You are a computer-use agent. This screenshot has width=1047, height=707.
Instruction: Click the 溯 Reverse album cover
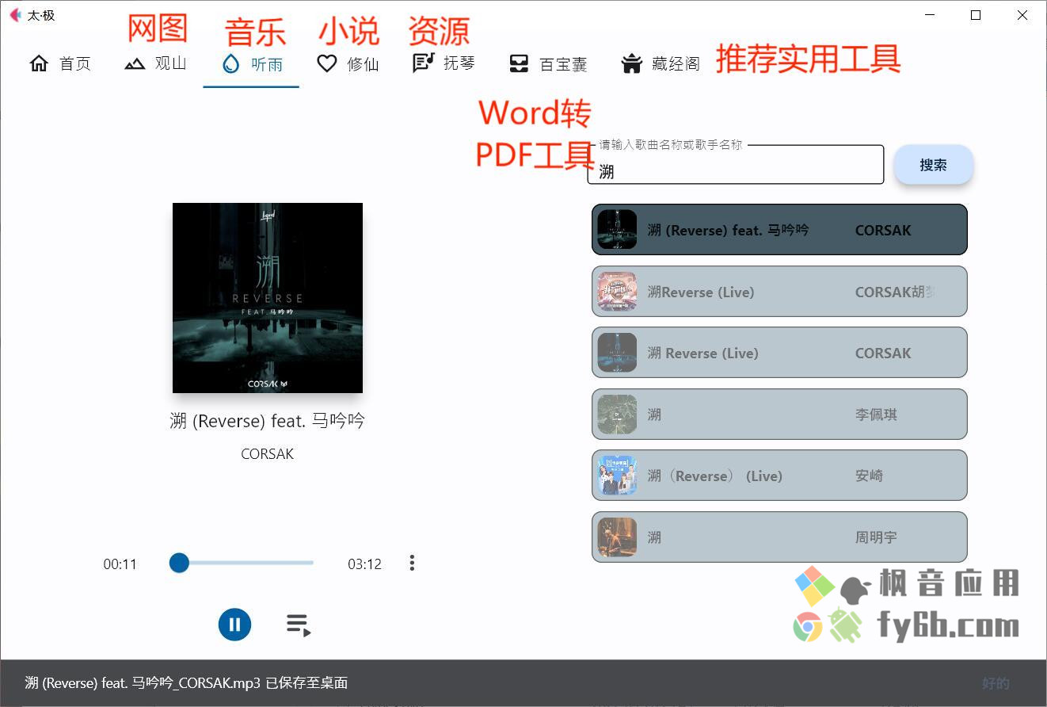(x=268, y=298)
